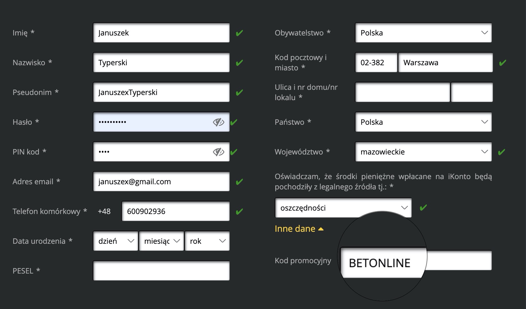This screenshot has width=526, height=309.
Task: Collapse the Inne dane section
Action: click(299, 229)
